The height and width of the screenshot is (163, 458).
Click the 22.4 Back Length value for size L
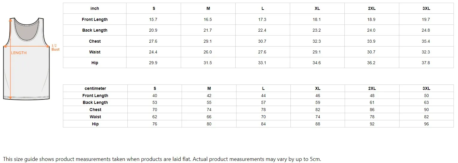click(x=262, y=30)
